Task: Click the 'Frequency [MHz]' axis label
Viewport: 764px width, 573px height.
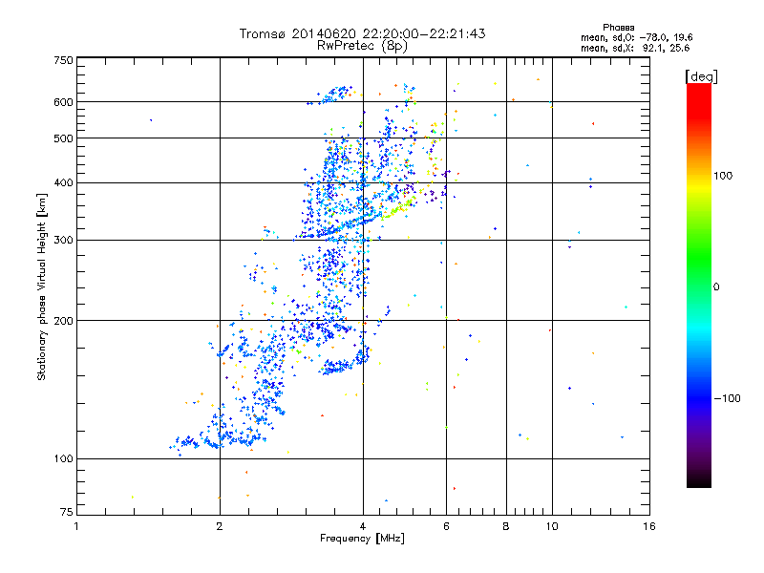Action: pyautogui.click(x=362, y=539)
